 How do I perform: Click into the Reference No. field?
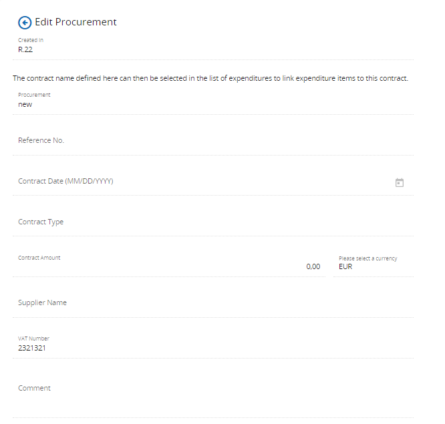click(214, 141)
